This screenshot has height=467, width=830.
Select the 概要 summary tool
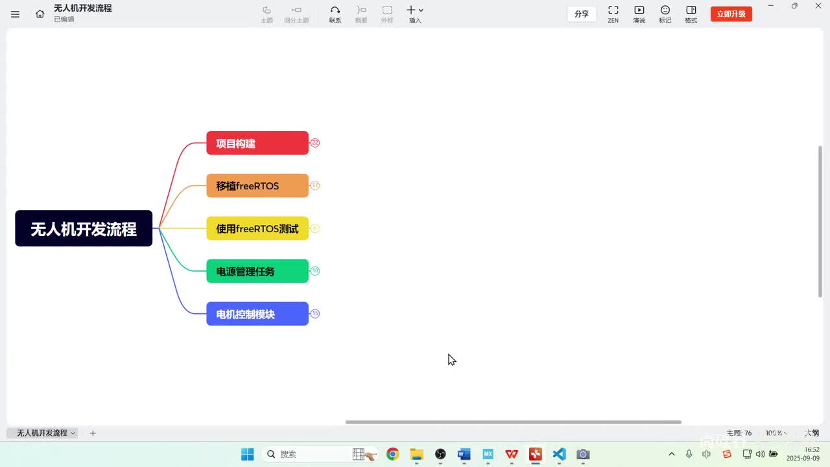361,14
